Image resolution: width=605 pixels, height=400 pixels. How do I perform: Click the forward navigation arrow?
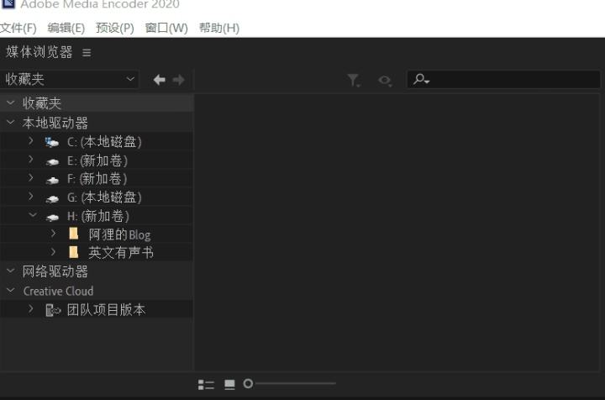179,80
